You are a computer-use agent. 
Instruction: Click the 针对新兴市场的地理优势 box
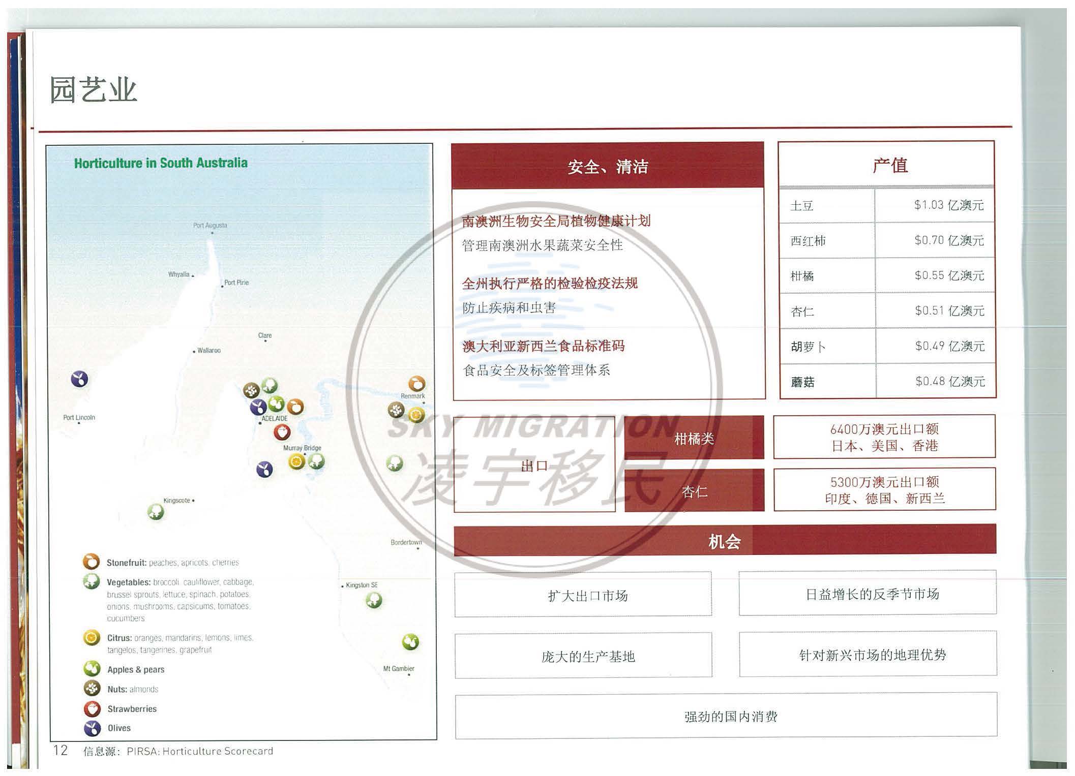[868, 654]
